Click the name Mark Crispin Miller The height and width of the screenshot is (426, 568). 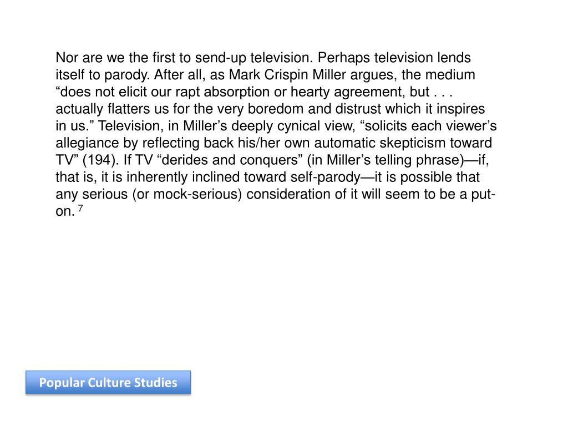pyautogui.click(x=287, y=75)
